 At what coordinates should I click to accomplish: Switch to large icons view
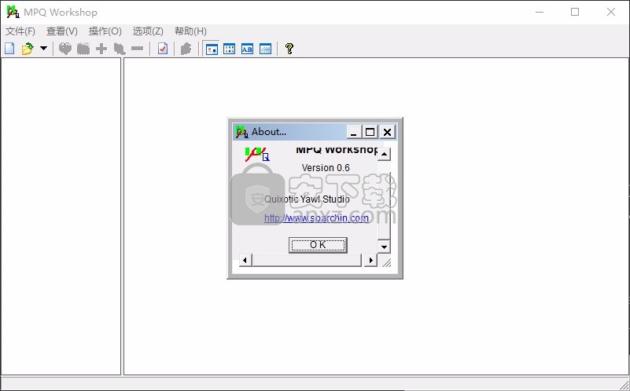212,49
